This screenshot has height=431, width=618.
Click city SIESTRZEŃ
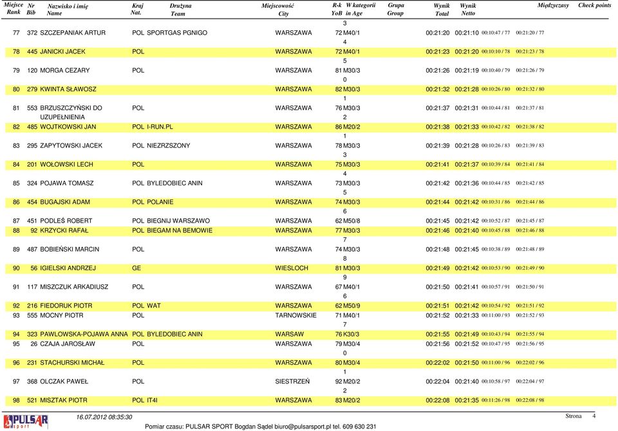tap(292, 381)
